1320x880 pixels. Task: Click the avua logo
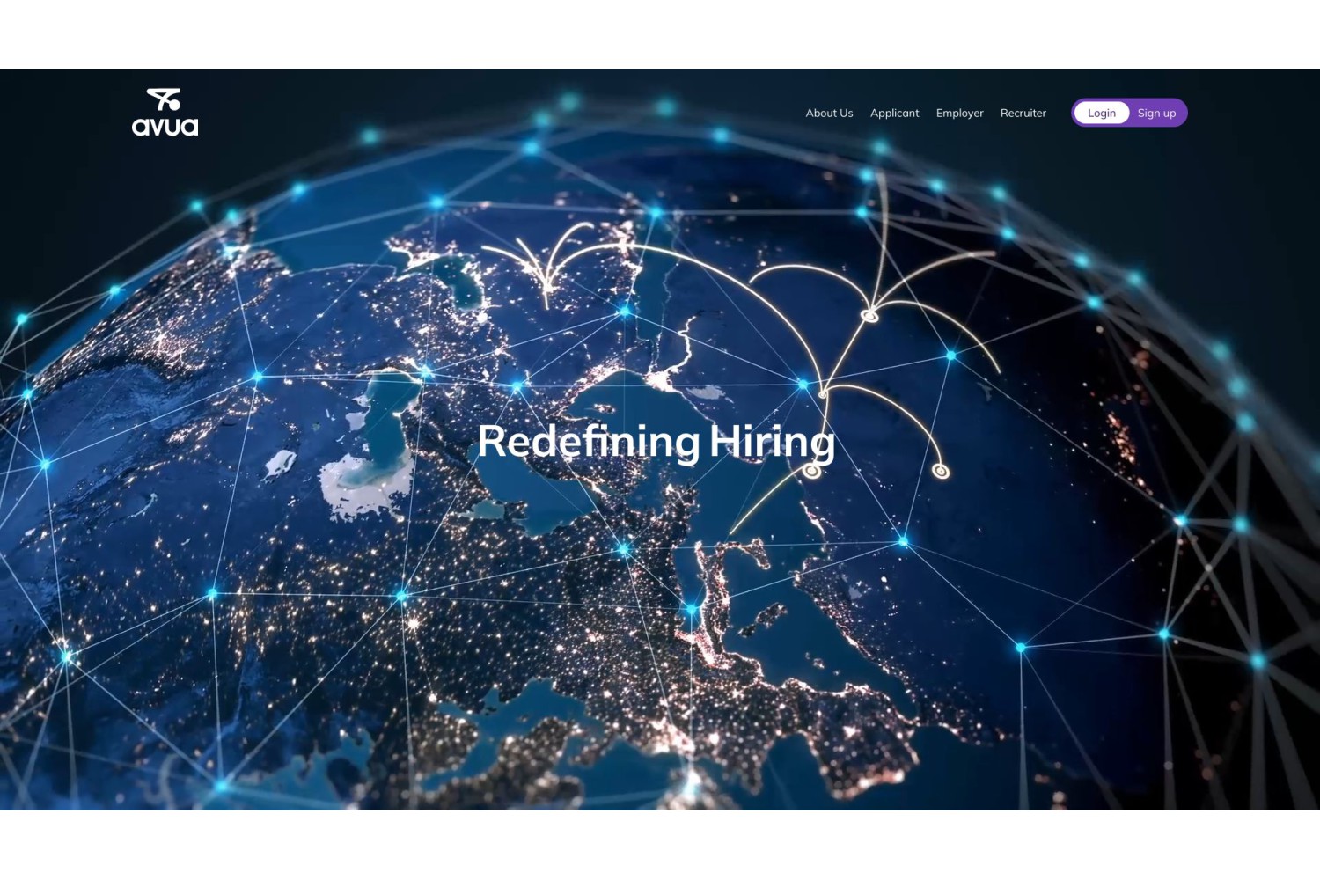pos(165,112)
